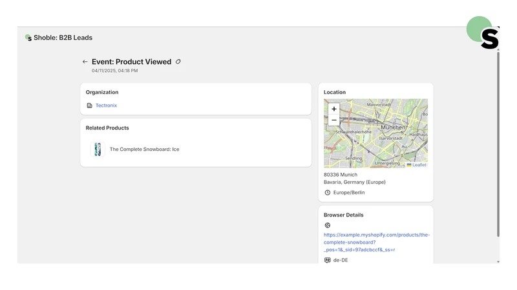Click the large Shoble S logo
This screenshot has height=290, width=517.
483,33
